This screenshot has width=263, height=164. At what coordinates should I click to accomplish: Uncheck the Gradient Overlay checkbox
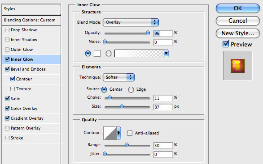point(7,118)
